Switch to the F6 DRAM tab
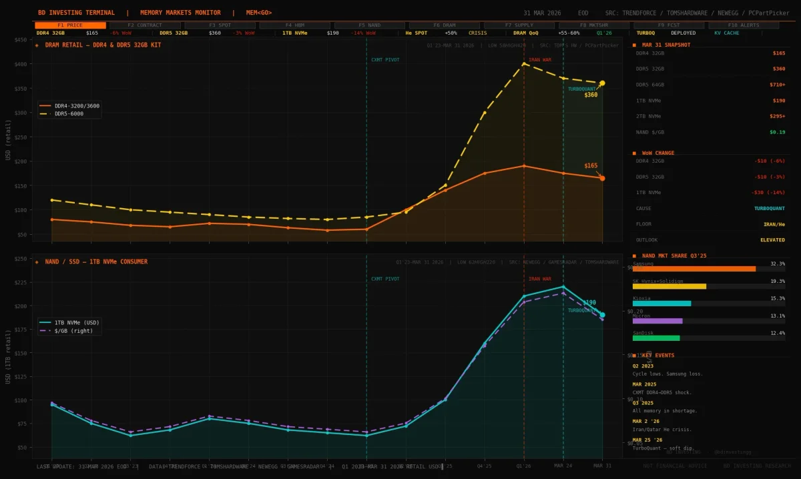 (x=445, y=25)
